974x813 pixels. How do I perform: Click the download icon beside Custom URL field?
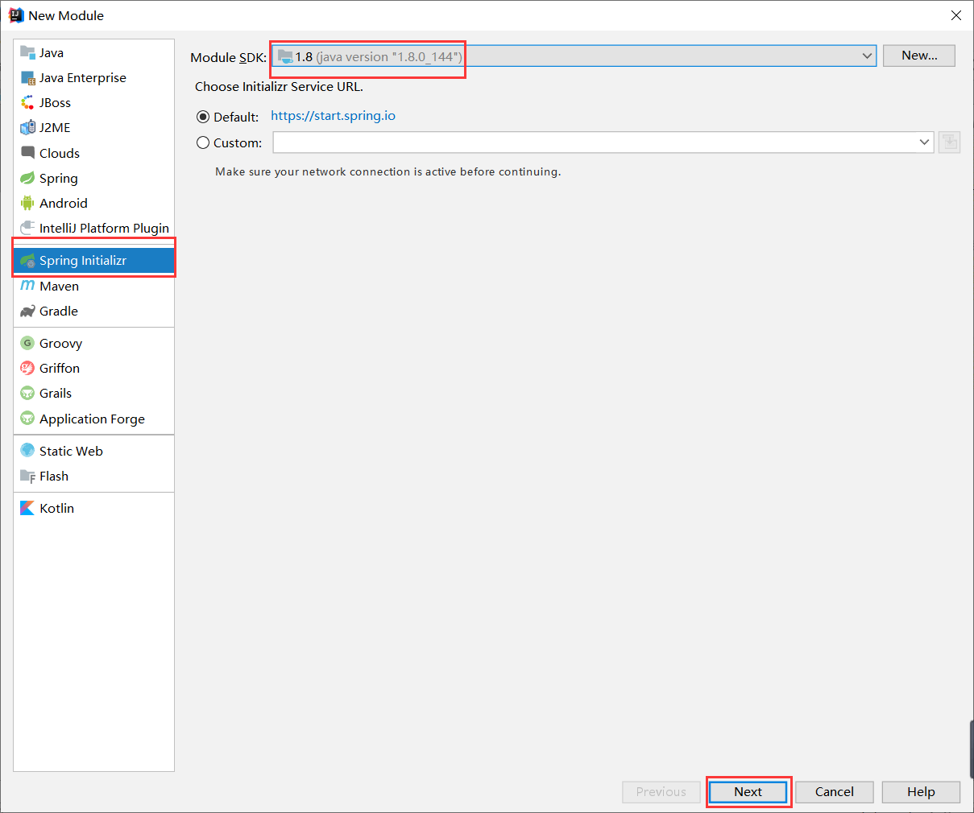(x=950, y=142)
